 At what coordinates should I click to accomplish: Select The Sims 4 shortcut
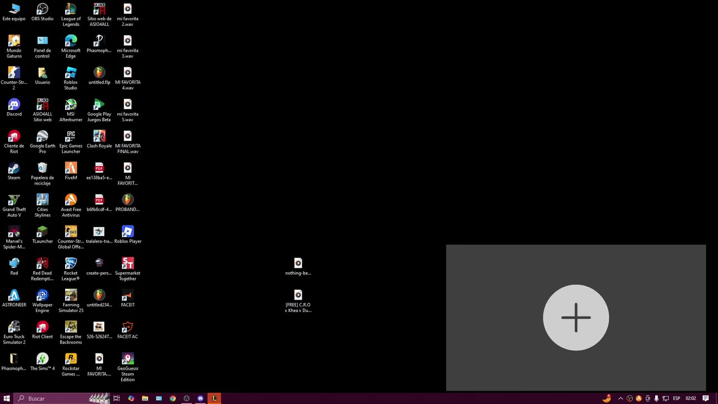click(43, 362)
